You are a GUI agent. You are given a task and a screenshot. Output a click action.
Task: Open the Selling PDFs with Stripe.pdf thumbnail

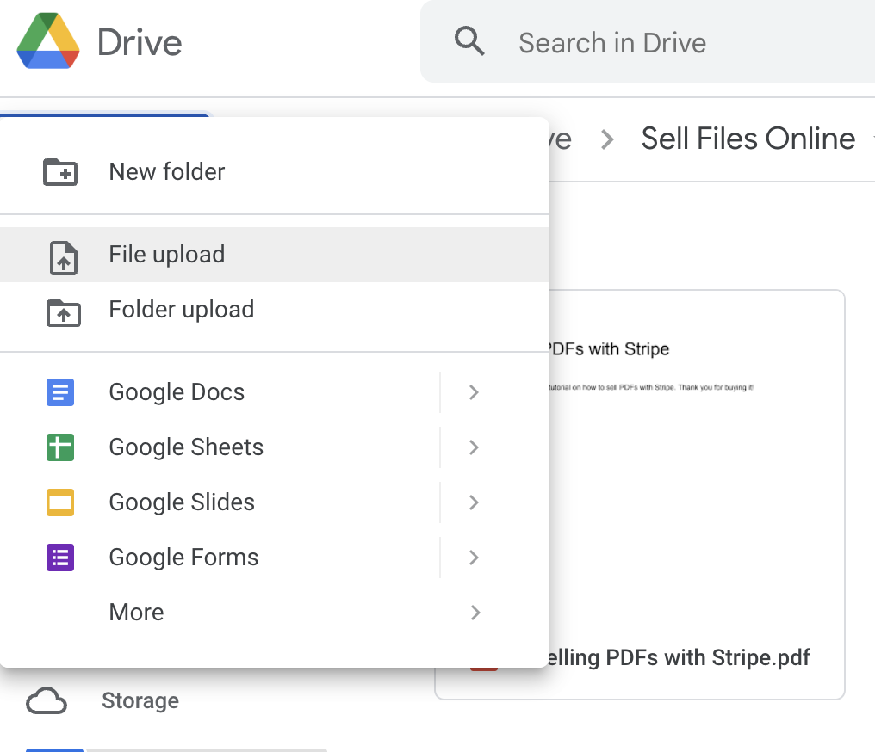point(697,463)
